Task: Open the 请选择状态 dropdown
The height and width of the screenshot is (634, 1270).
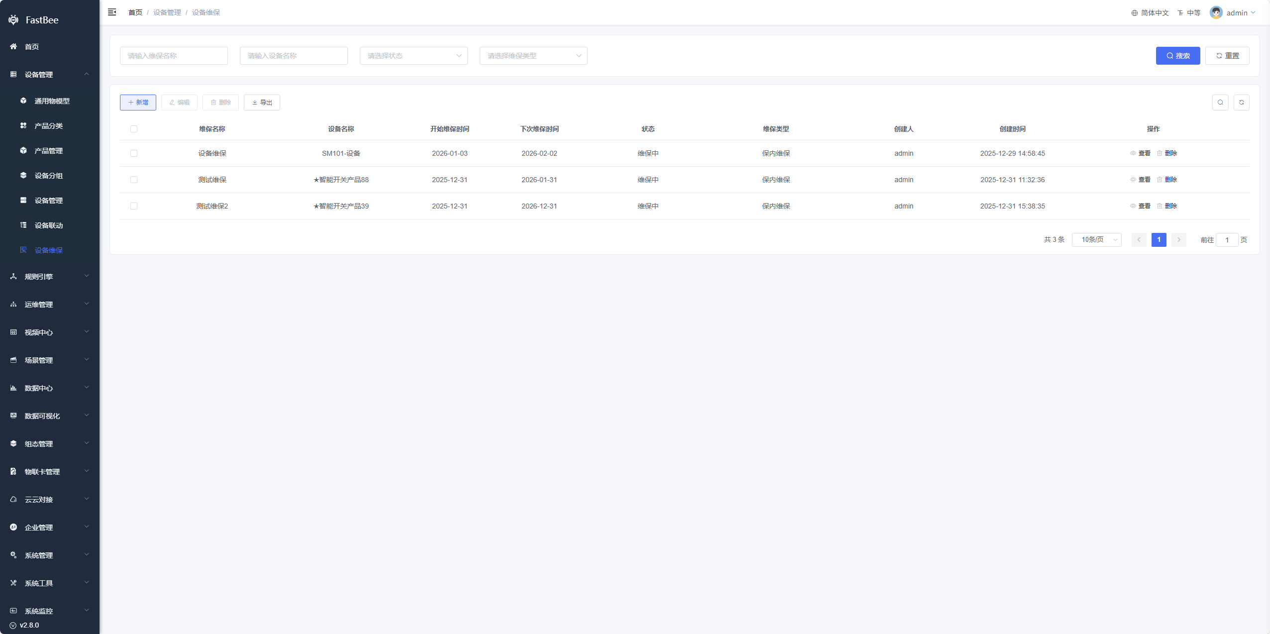Action: click(414, 56)
